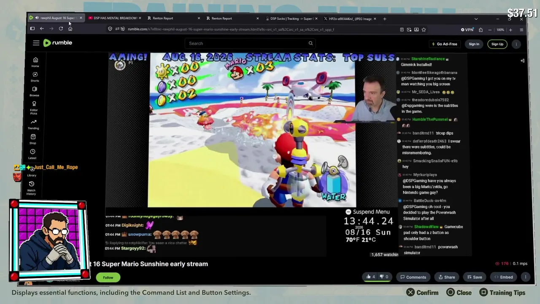Mute the rawphil August 16 tab audio
This screenshot has width=540, height=304.
point(37,18)
